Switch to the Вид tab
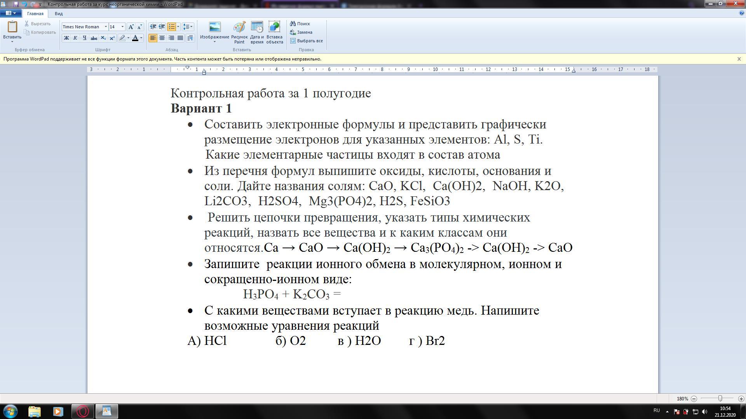 coord(59,14)
